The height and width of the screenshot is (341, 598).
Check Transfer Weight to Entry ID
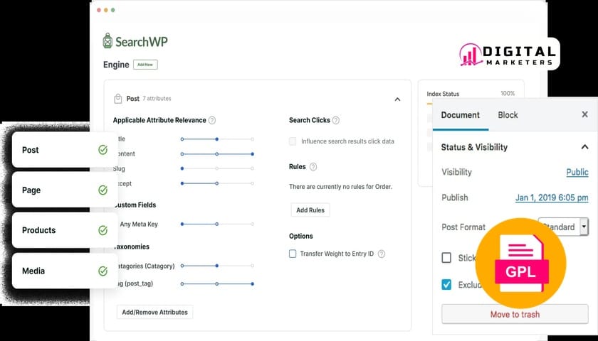click(293, 254)
